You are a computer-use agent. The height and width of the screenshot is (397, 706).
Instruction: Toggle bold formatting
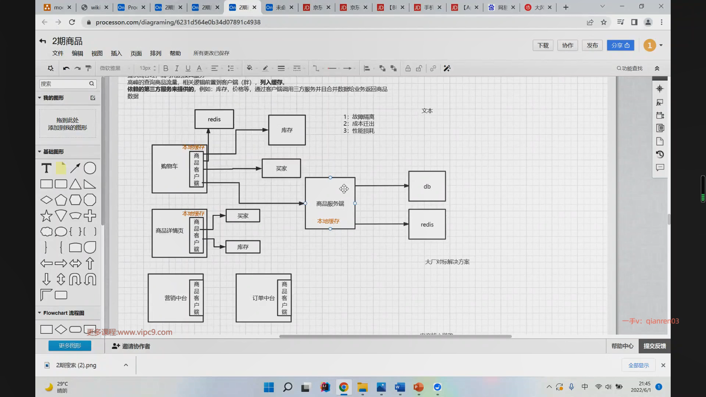[x=166, y=68]
